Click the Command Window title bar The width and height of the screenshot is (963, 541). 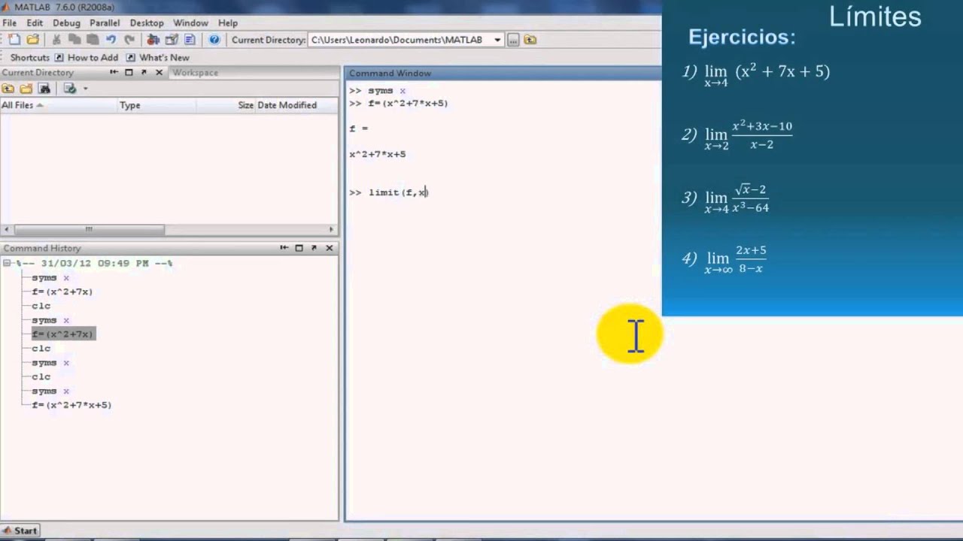[x=503, y=73]
